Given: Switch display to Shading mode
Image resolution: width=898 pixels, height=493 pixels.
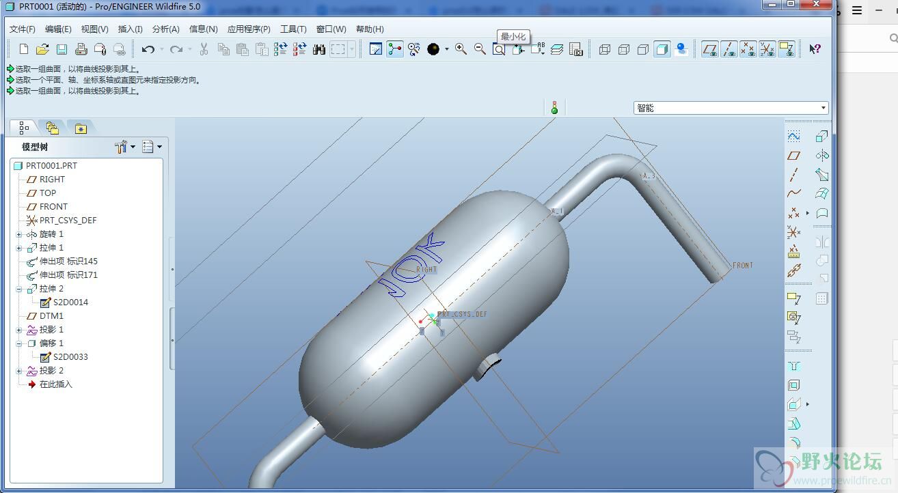Looking at the screenshot, I should (x=662, y=49).
